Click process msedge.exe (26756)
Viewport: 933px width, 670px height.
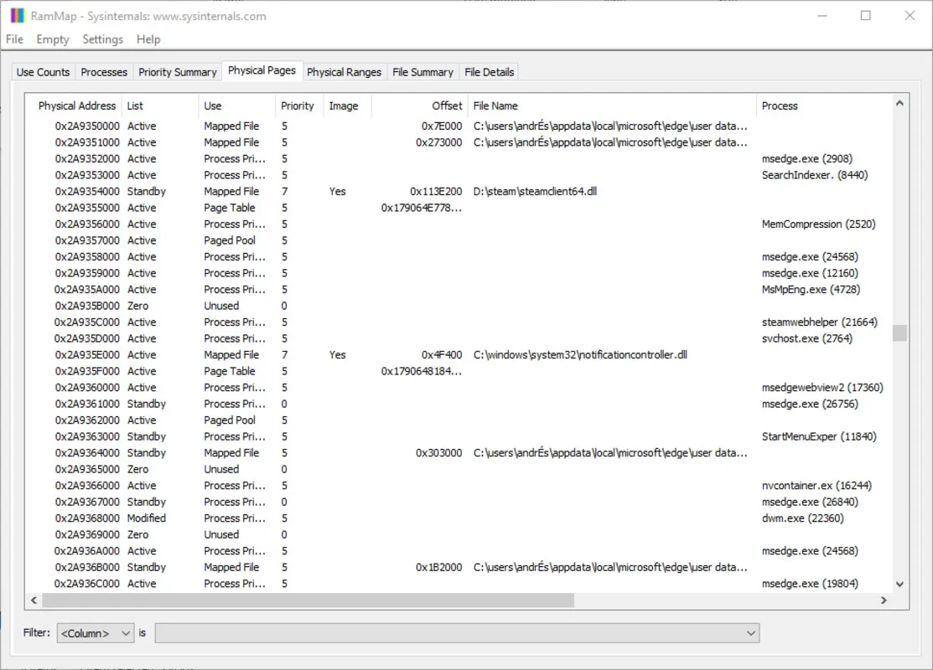(810, 405)
